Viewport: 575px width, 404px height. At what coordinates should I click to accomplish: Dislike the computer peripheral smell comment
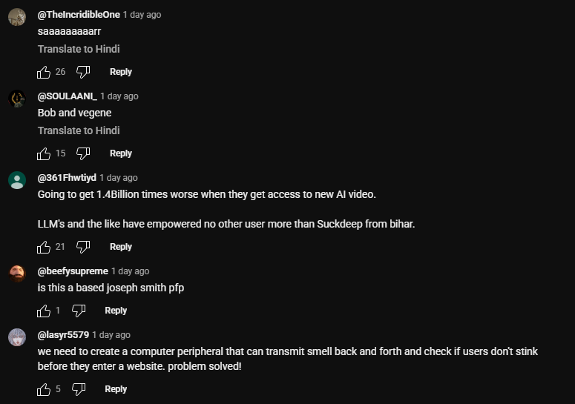79,389
